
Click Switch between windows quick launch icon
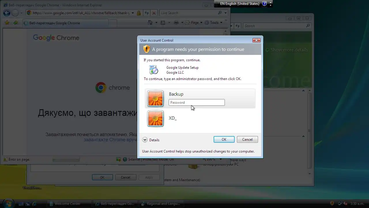(x=28, y=204)
